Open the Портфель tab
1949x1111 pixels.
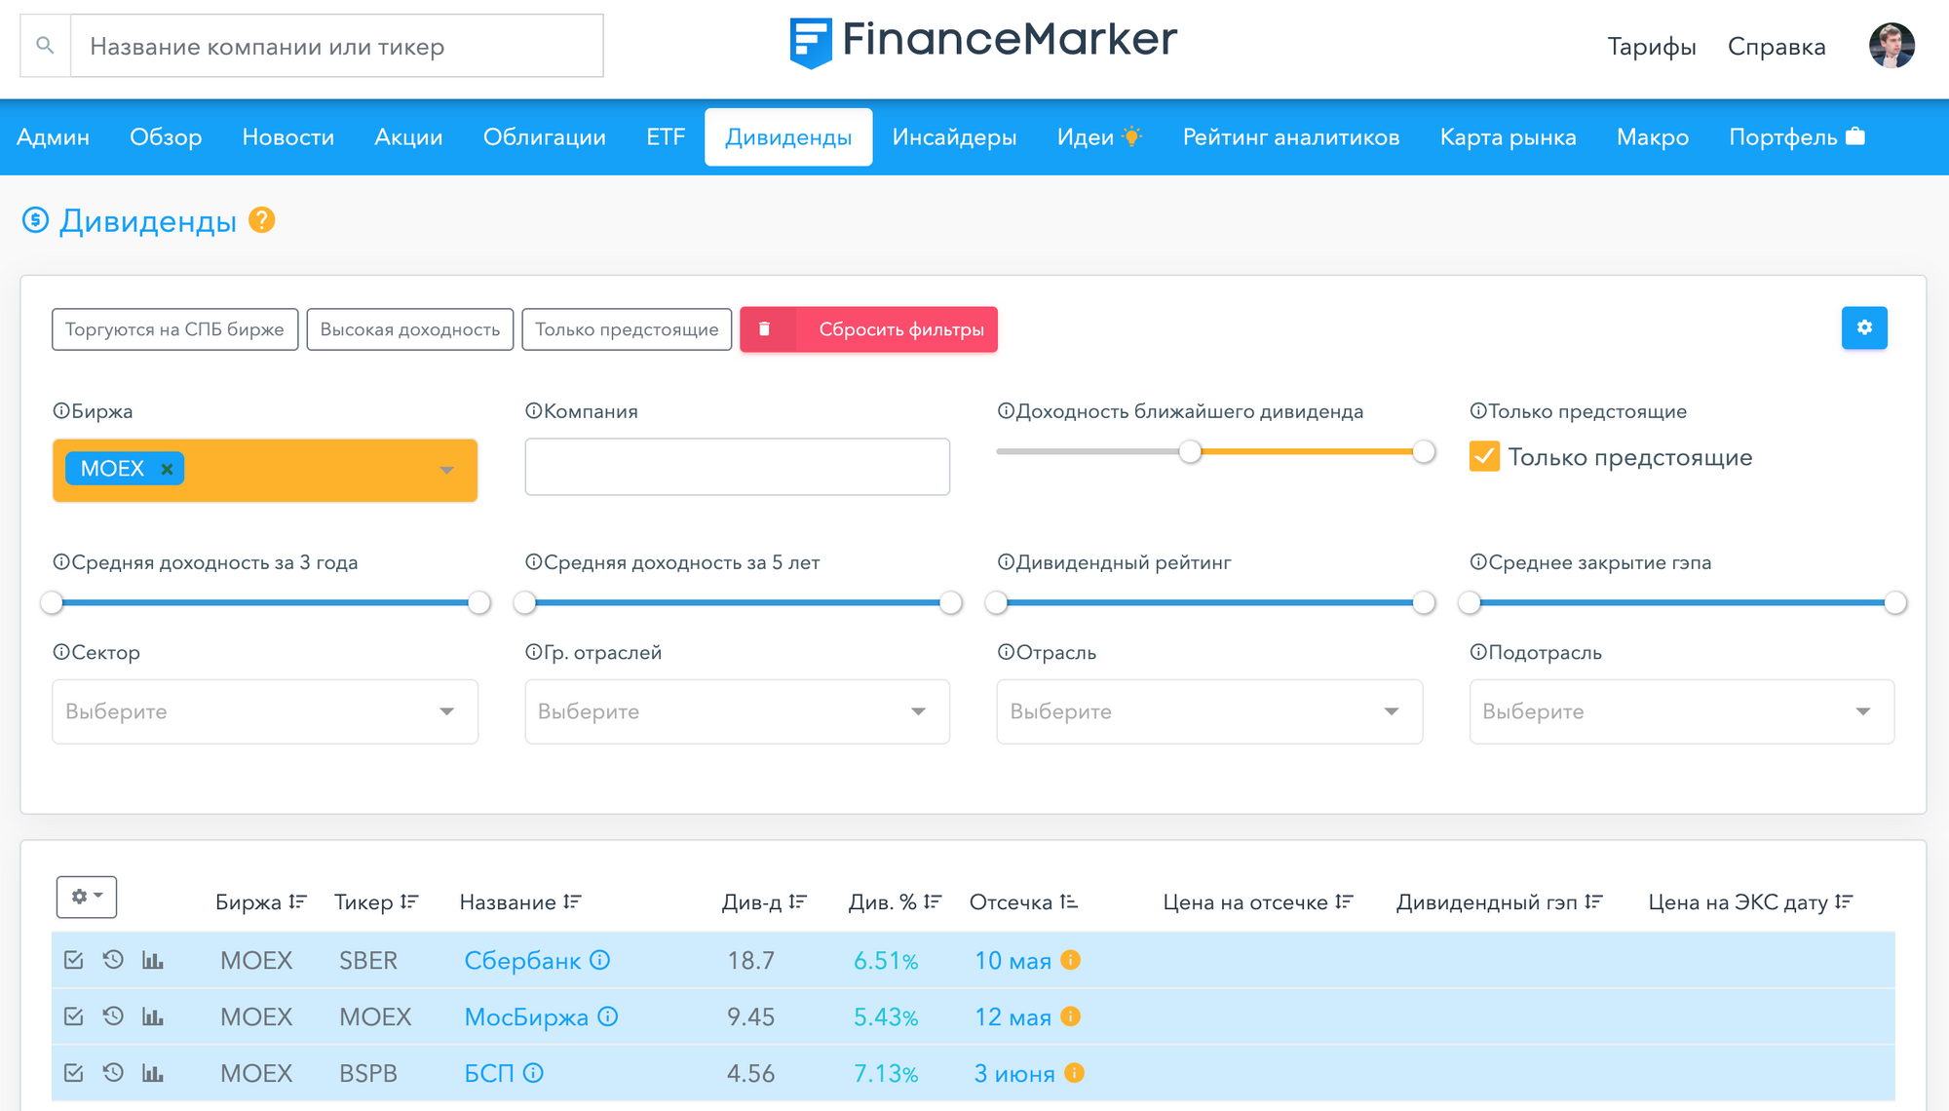pyautogui.click(x=1796, y=137)
